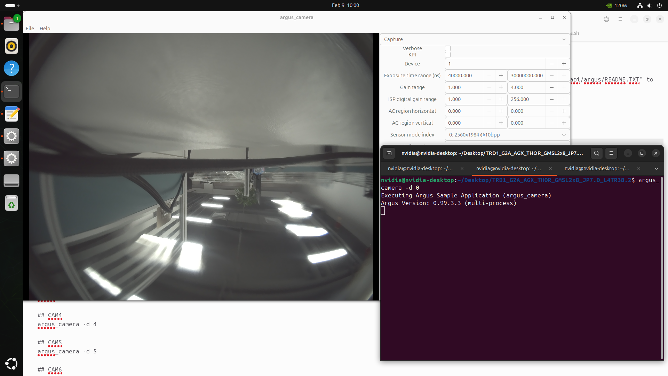Open the terminal hamburger menu
This screenshot has width=668, height=376.
coord(611,153)
